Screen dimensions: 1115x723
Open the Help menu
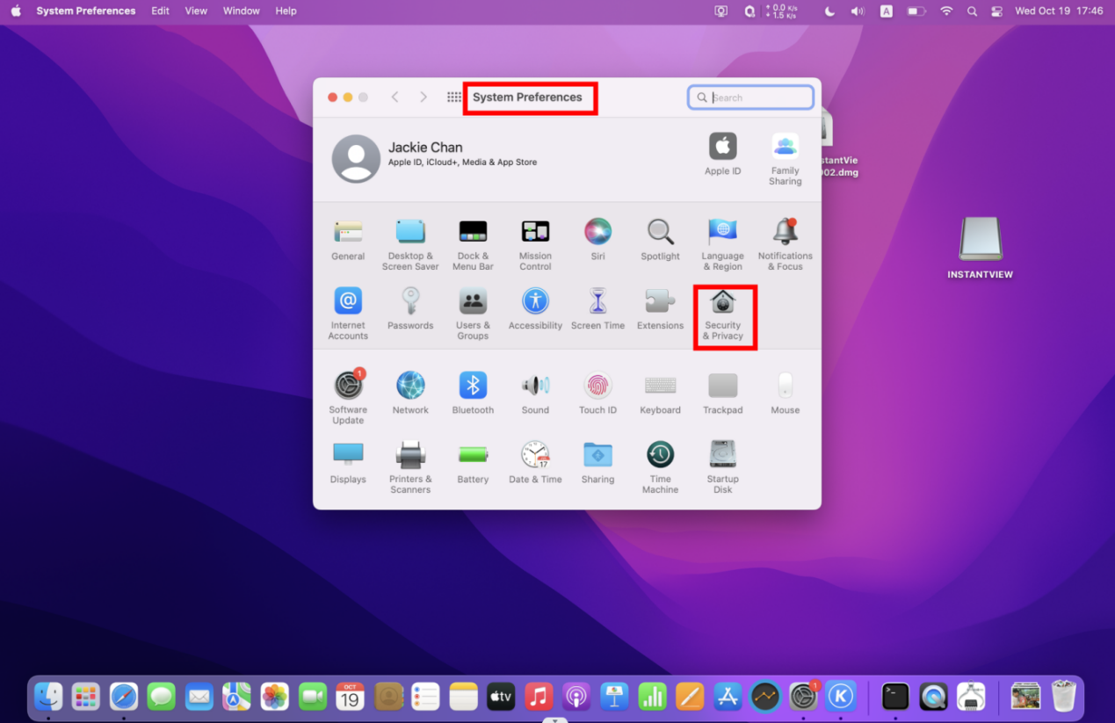pos(286,11)
